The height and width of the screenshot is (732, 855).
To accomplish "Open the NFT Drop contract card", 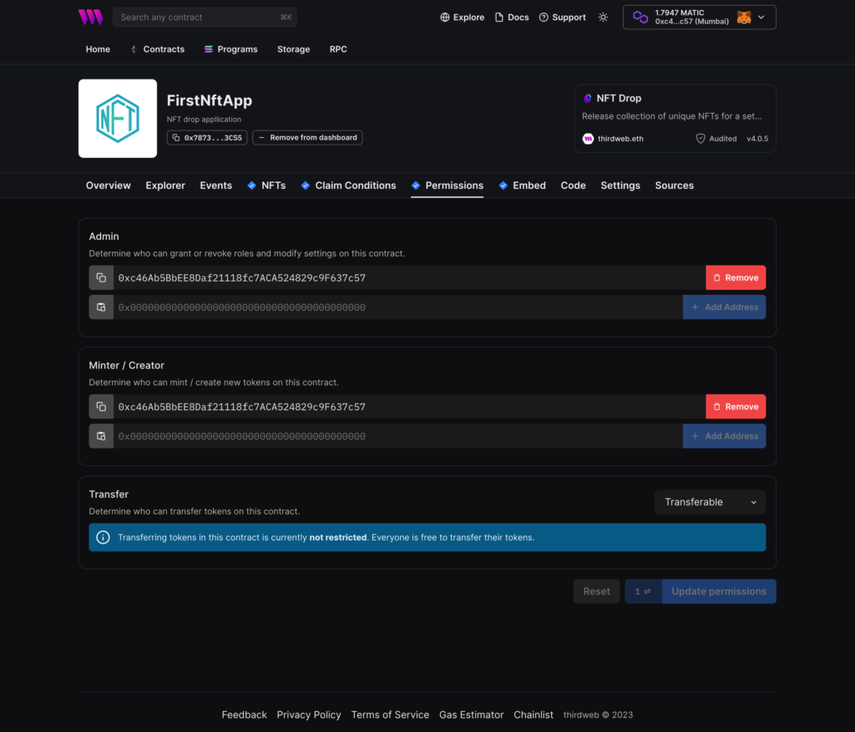I will 675,119.
